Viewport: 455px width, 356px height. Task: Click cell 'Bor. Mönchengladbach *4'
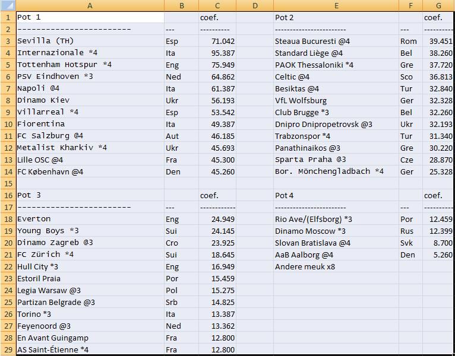pyautogui.click(x=336, y=172)
